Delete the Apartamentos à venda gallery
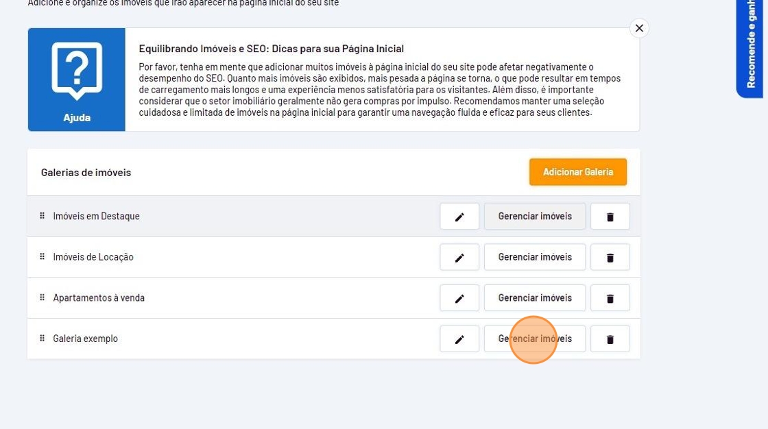 click(610, 298)
